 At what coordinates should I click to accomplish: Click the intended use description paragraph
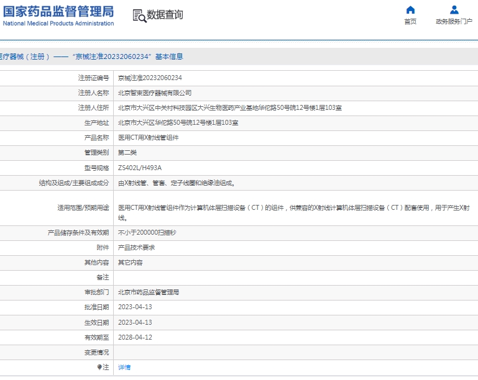point(294,212)
